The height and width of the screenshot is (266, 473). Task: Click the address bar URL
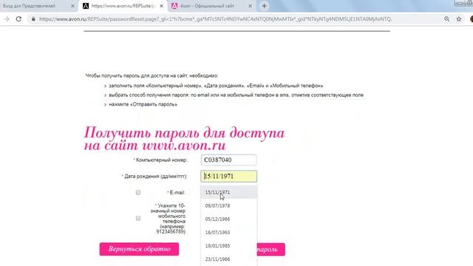click(x=215, y=19)
